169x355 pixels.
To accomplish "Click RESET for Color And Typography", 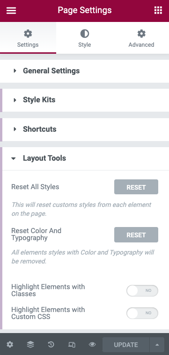I will tap(136, 235).
